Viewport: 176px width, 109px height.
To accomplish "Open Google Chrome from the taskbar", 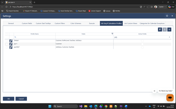I will pos(106,106).
